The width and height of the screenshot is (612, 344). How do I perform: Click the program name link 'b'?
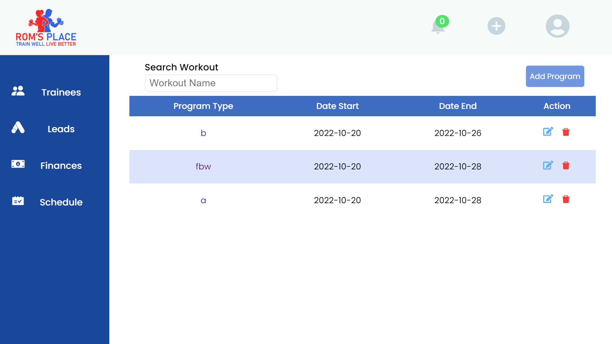(204, 133)
